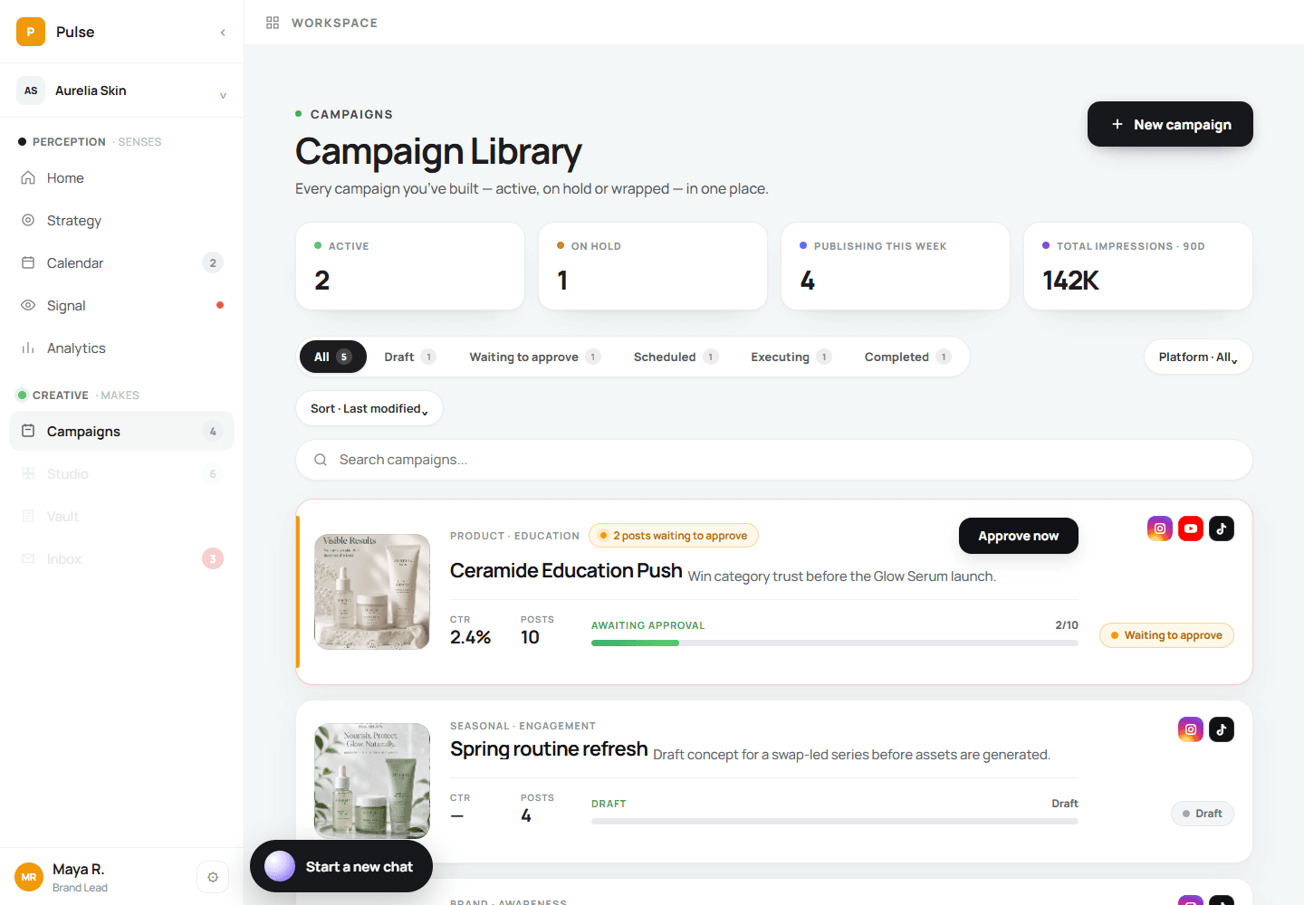Open the Signal eye icon
The width and height of the screenshot is (1304, 905).
point(28,305)
